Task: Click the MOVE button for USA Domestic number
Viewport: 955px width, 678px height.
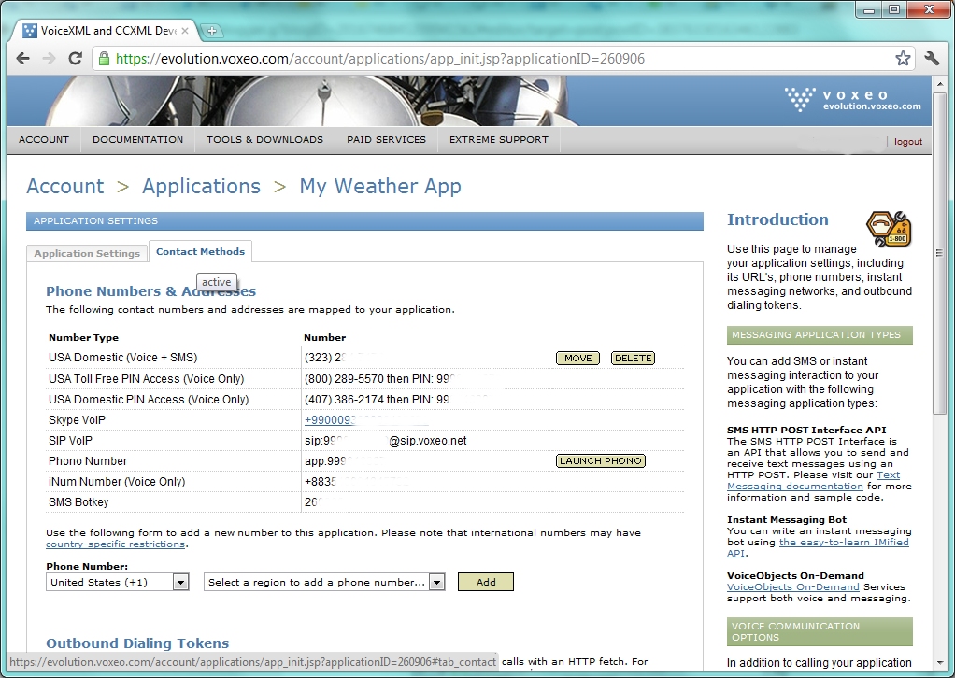Action: click(x=578, y=359)
